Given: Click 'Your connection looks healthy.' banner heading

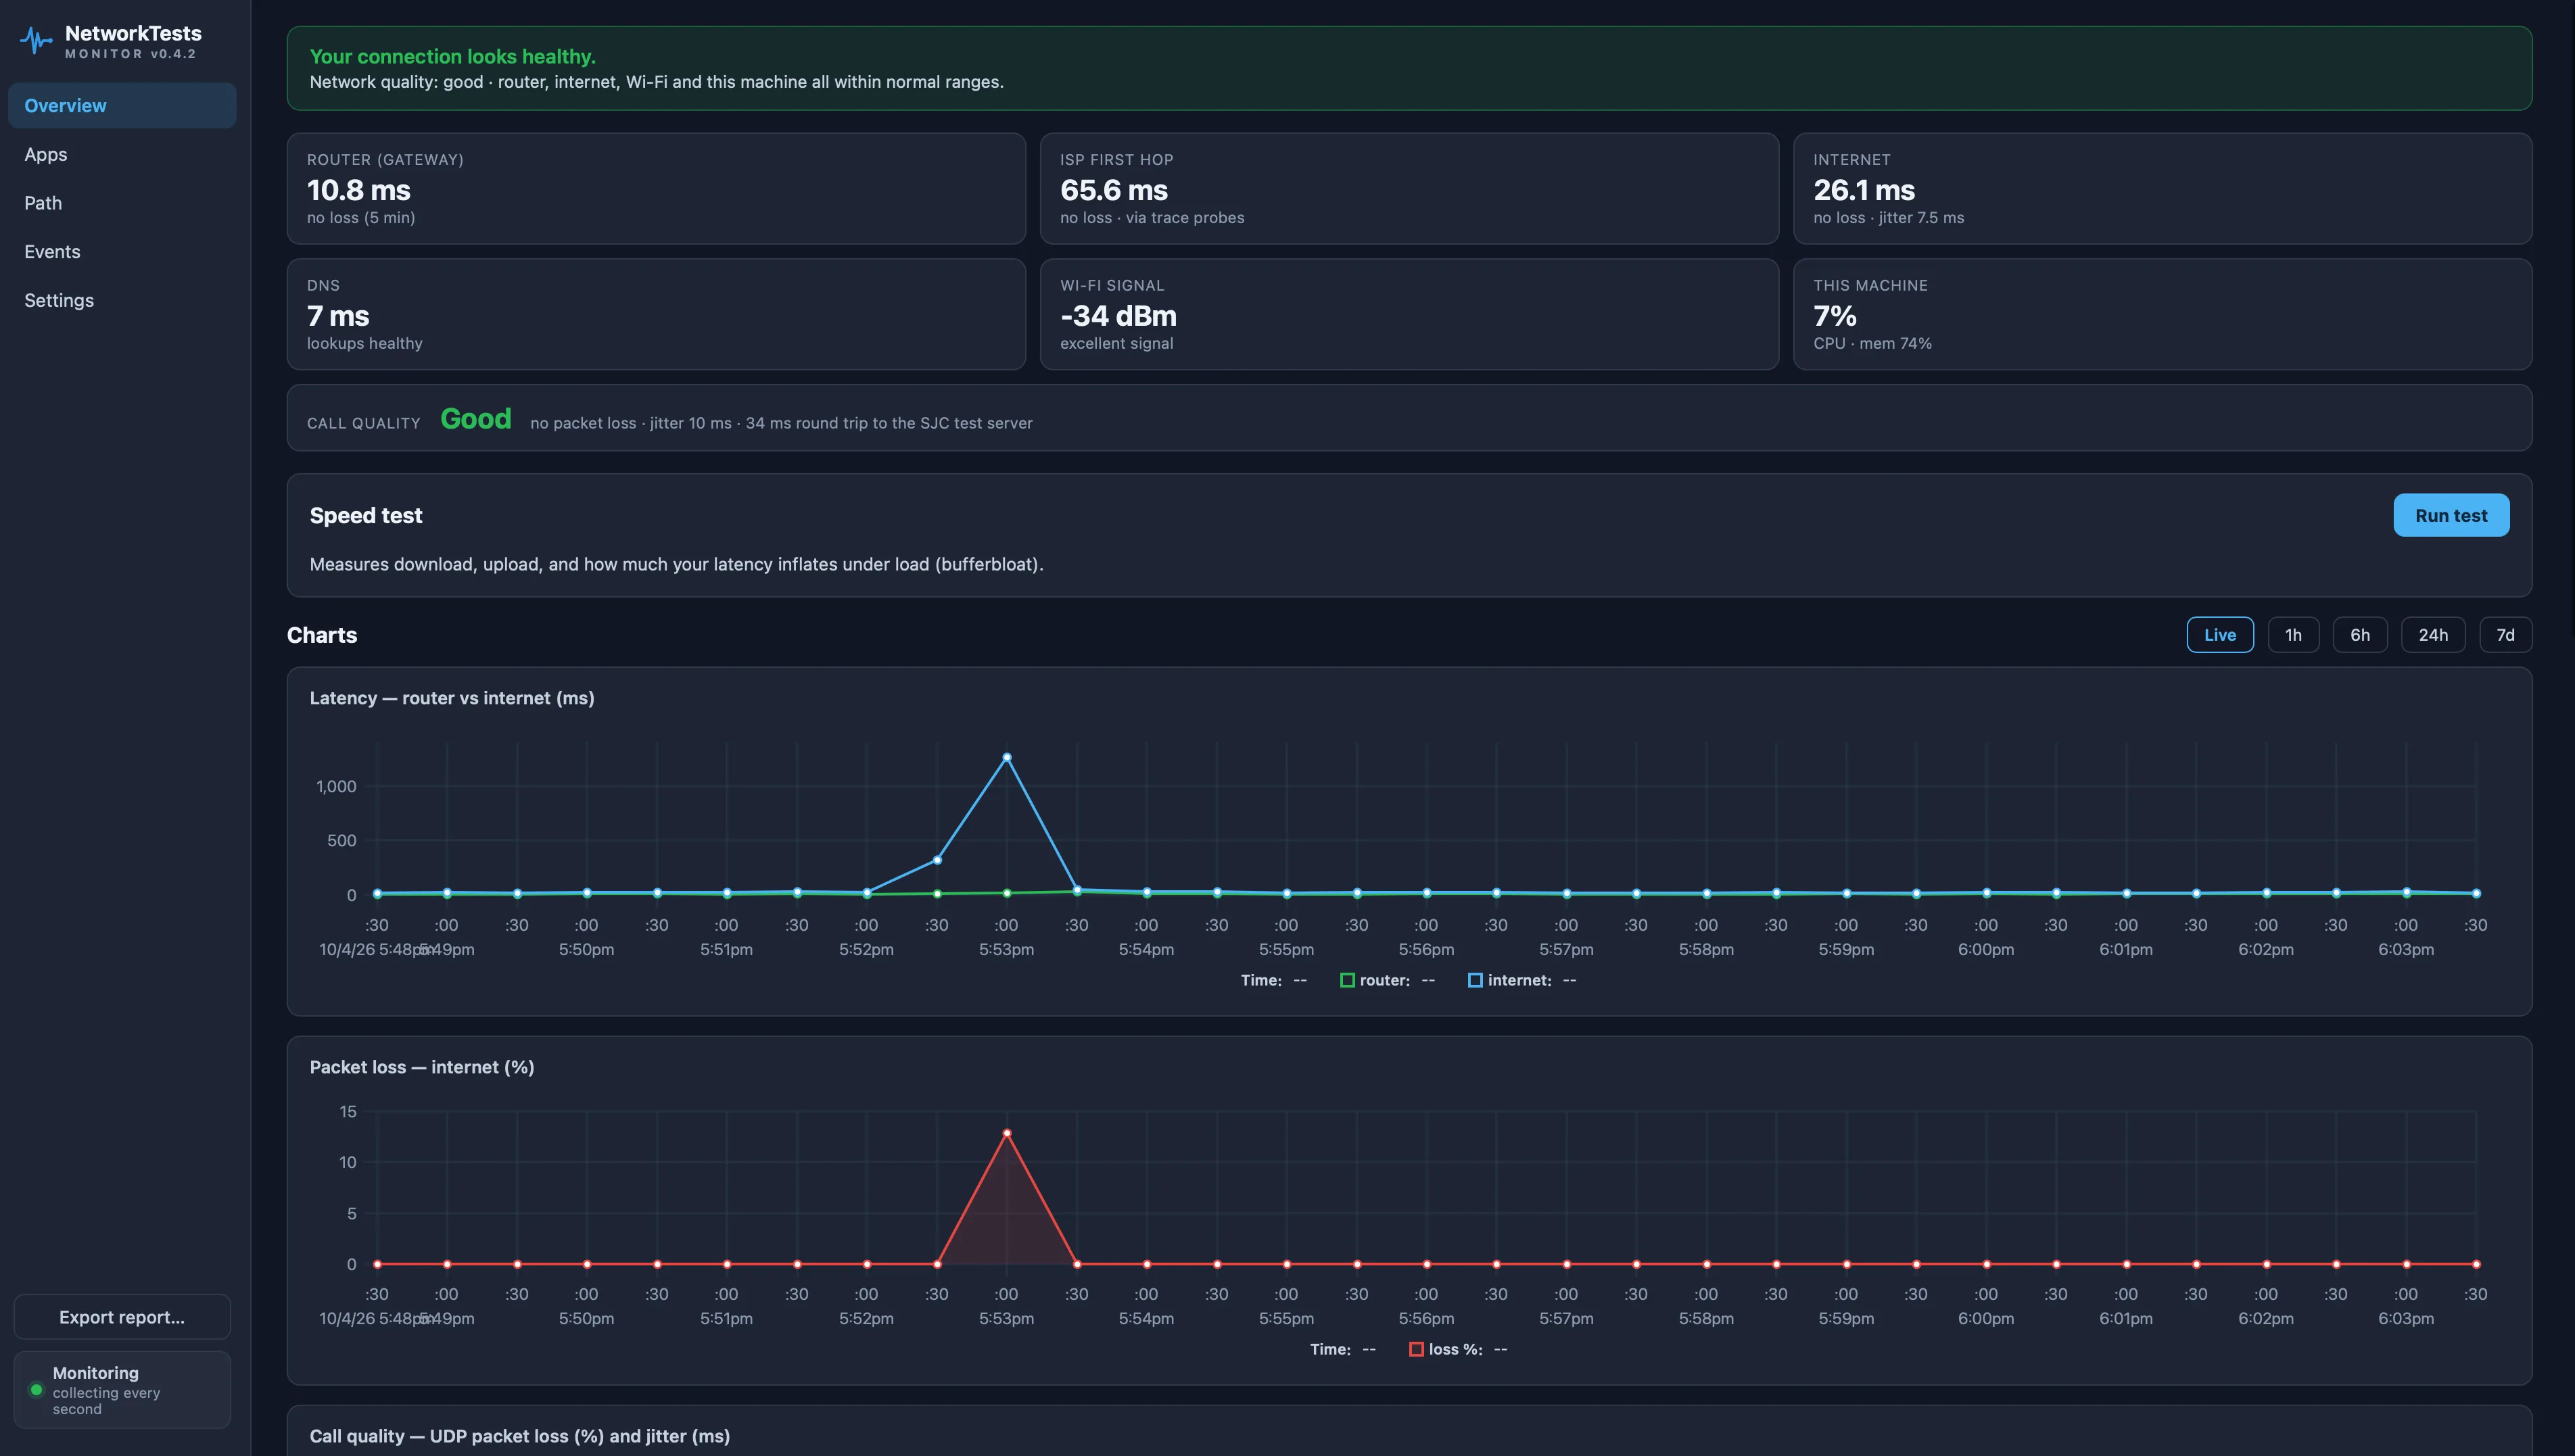Looking at the screenshot, I should (x=452, y=57).
